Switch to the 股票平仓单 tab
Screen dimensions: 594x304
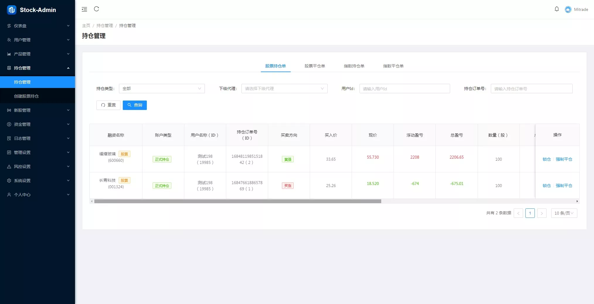314,66
